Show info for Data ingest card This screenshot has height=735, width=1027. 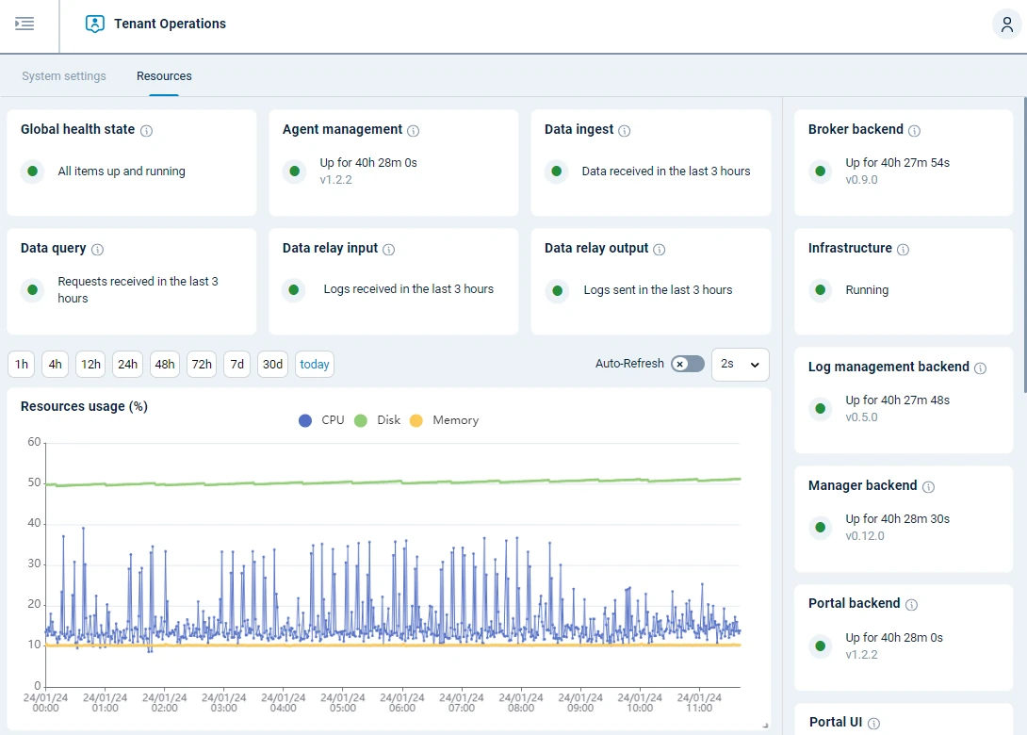[x=625, y=131]
